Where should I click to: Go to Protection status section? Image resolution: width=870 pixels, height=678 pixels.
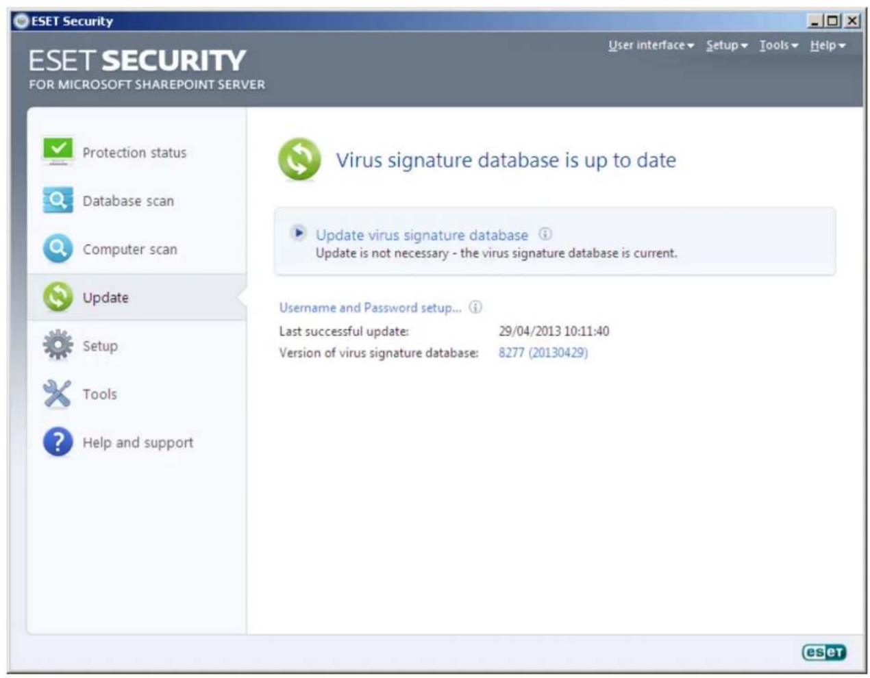pos(134,152)
